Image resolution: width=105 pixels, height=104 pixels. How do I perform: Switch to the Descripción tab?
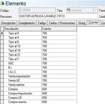[8, 23]
